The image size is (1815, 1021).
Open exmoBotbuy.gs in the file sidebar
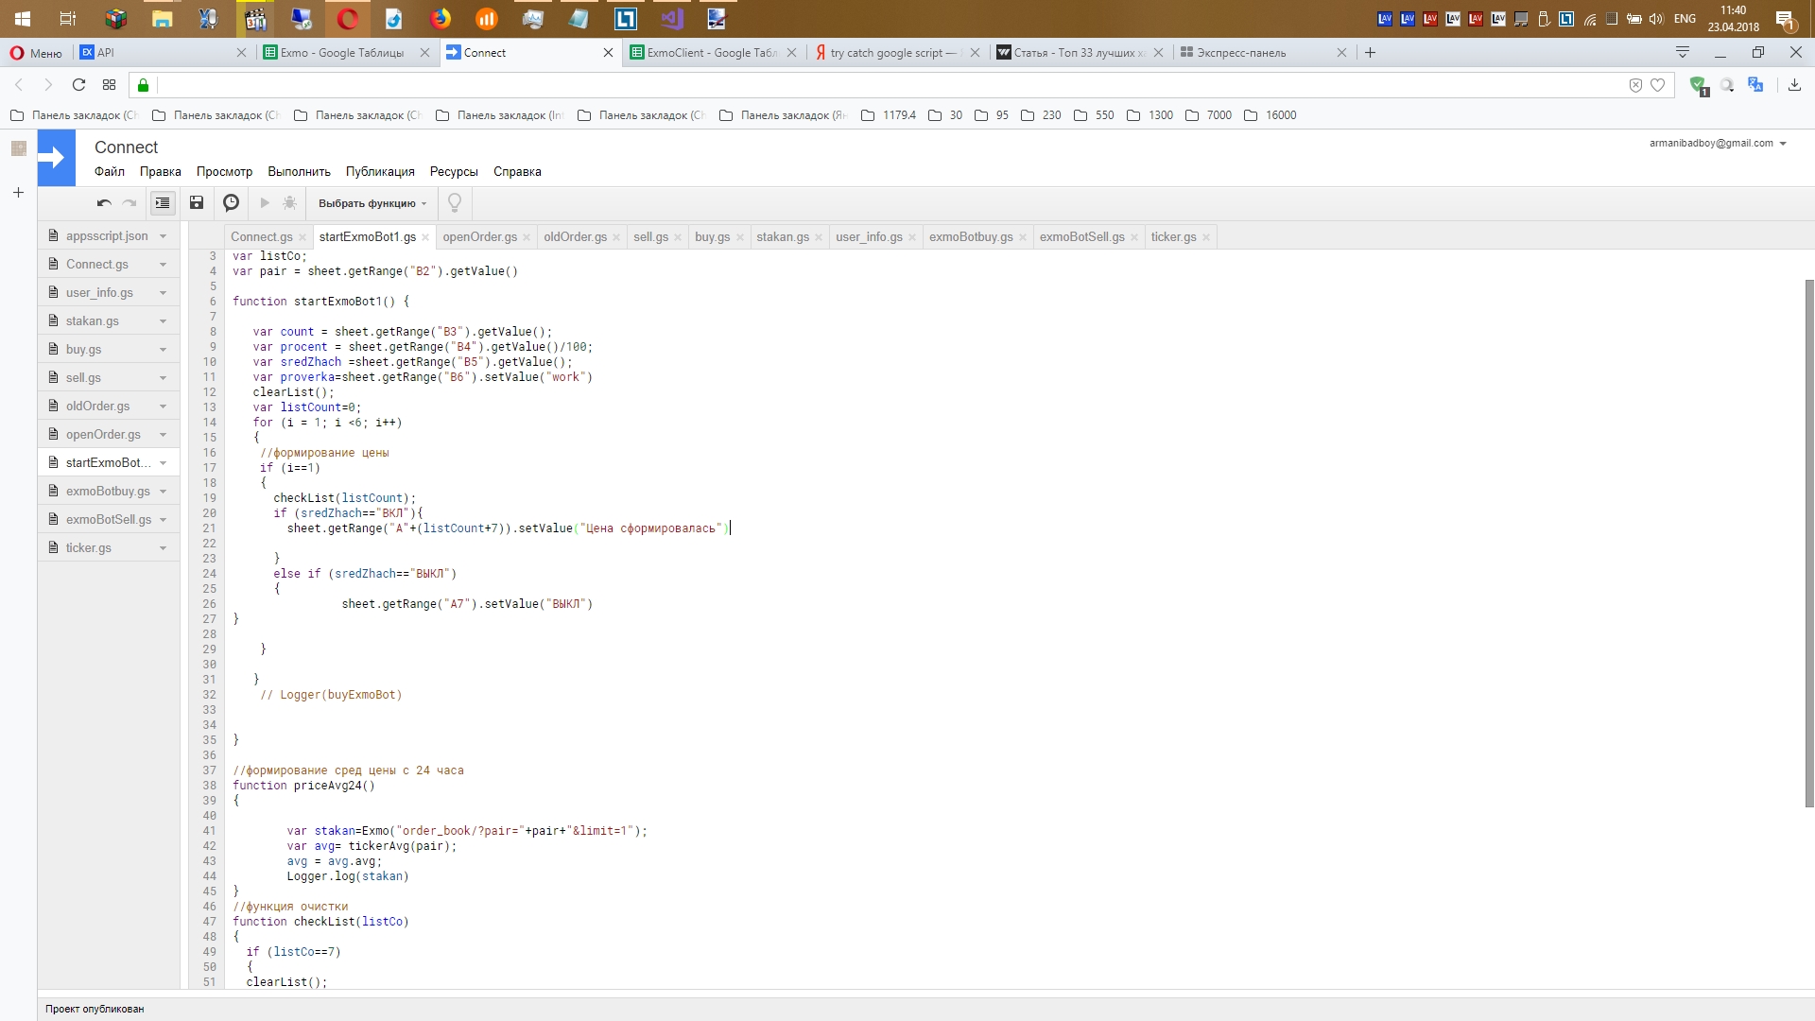(107, 492)
